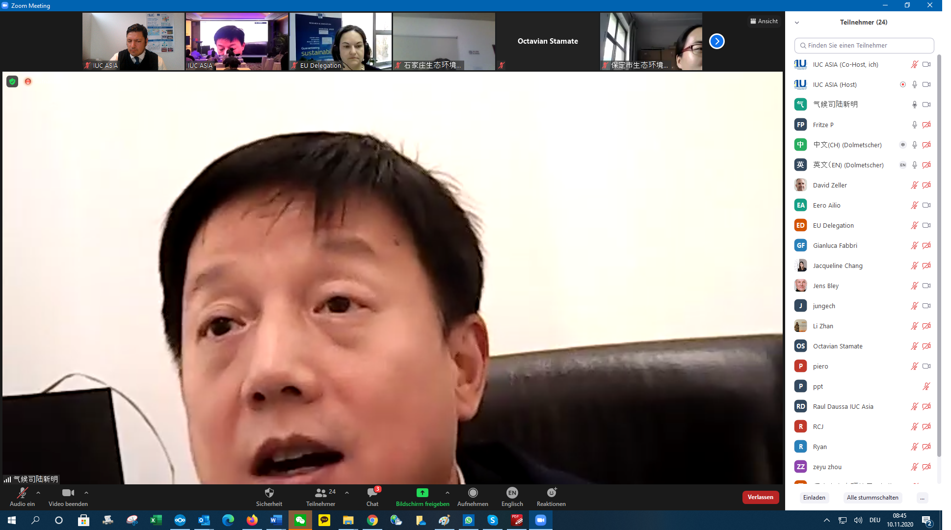Collapse participants panel chevron next to title
This screenshot has height=530, width=951.
point(797,23)
